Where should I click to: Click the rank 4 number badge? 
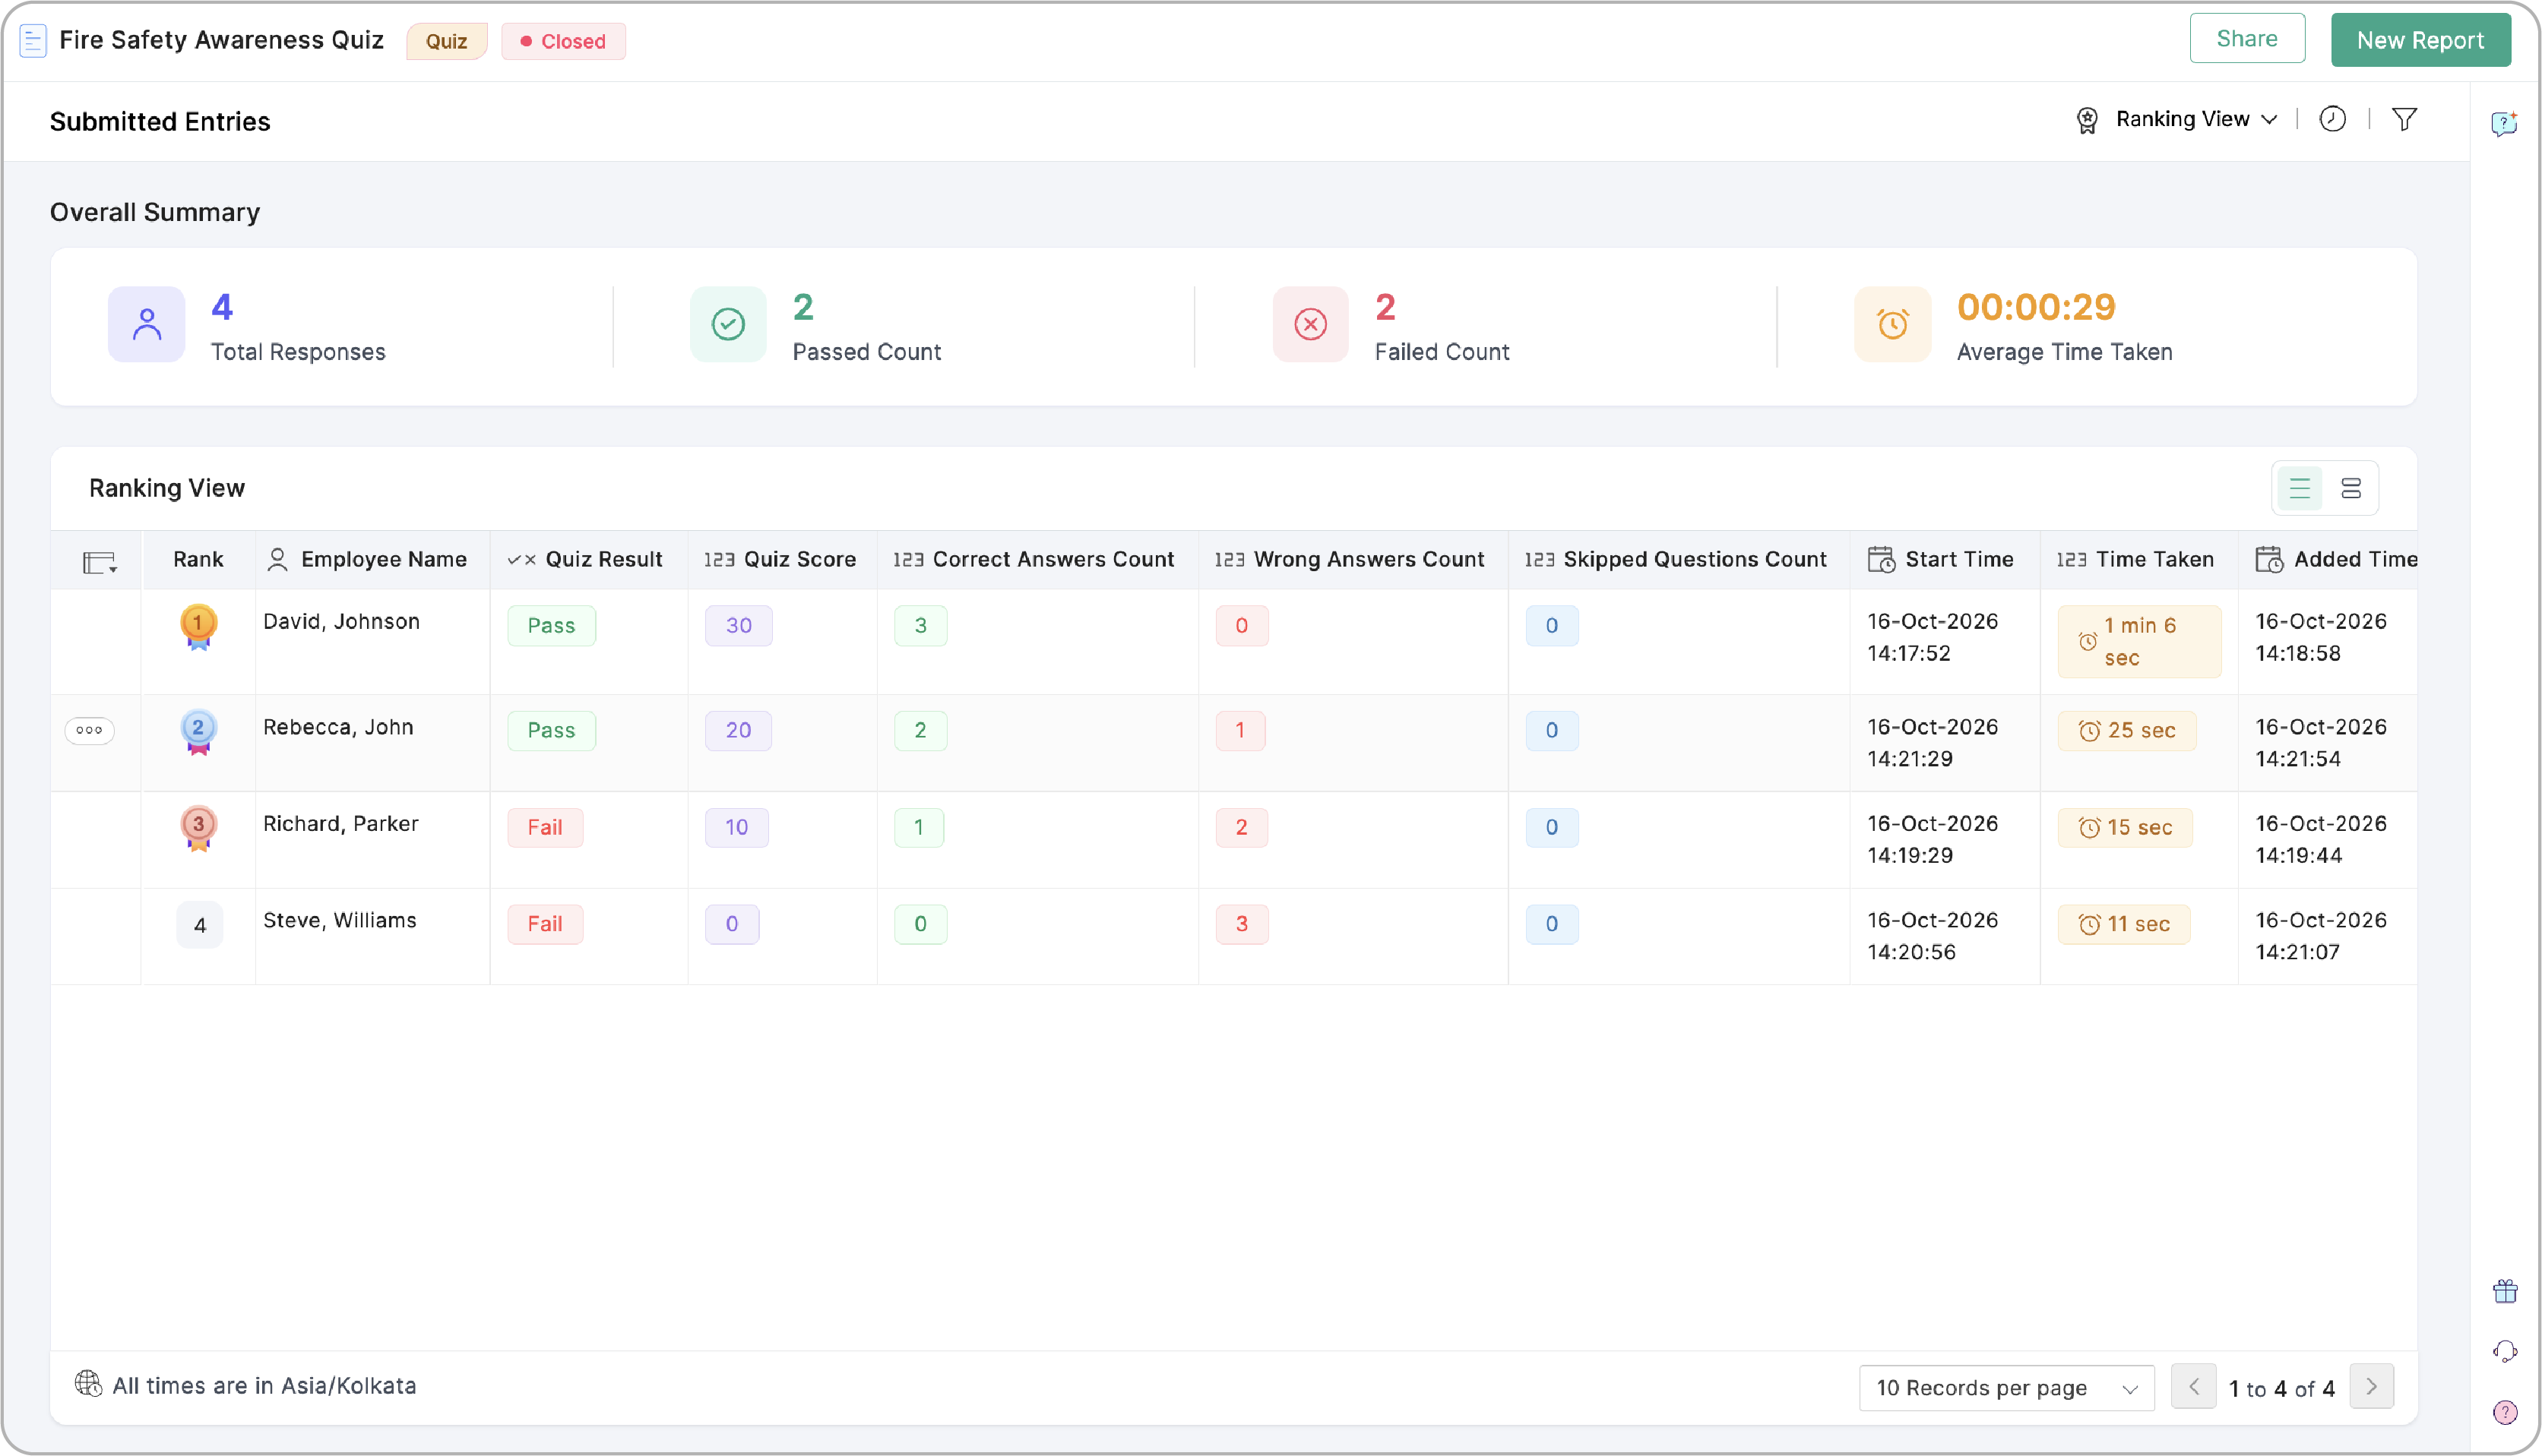[199, 925]
